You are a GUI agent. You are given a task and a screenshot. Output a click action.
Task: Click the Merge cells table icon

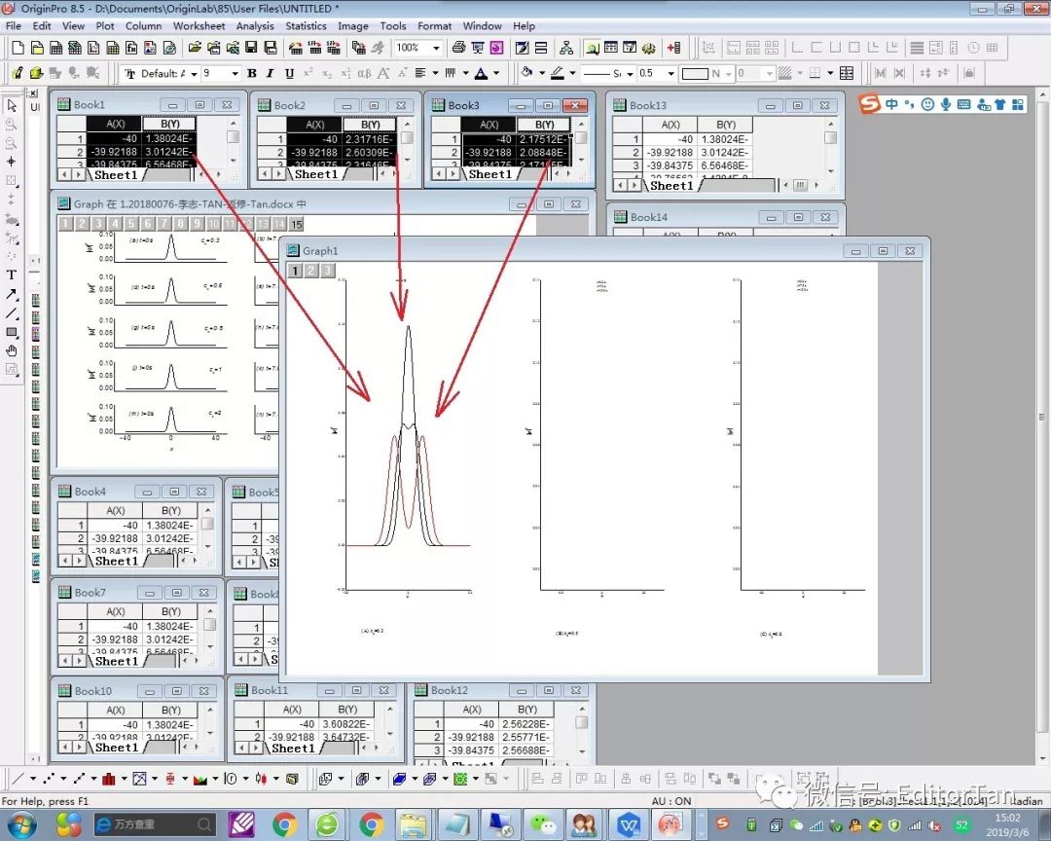pos(847,73)
